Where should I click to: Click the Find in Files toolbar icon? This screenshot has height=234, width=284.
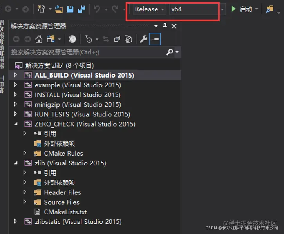pos(270,9)
